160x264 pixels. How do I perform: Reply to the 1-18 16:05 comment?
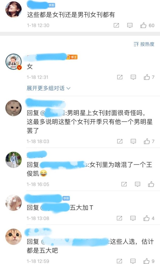(x=137, y=184)
